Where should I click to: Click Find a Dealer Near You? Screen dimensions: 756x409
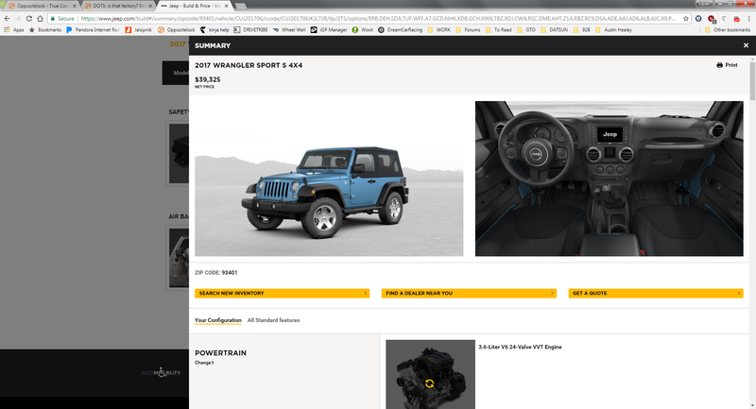coord(469,293)
